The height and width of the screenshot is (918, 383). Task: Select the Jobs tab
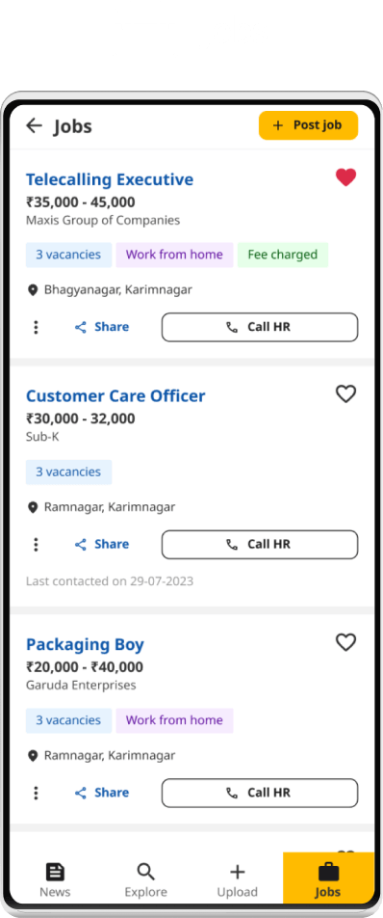click(328, 879)
